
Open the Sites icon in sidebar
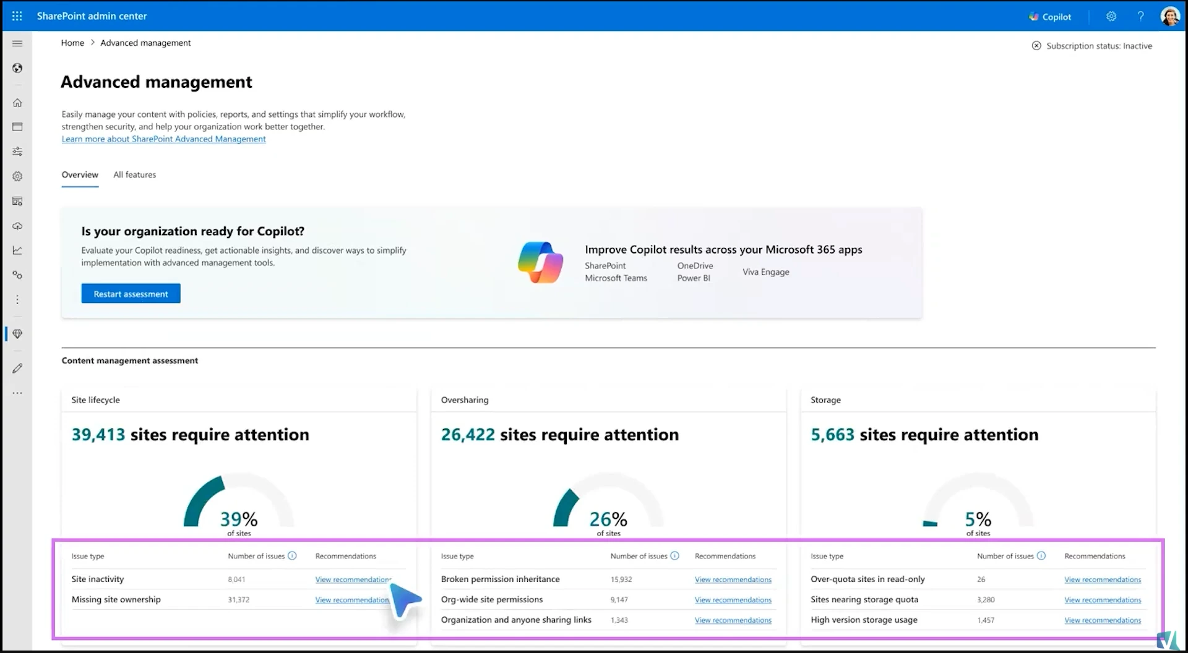point(17,127)
